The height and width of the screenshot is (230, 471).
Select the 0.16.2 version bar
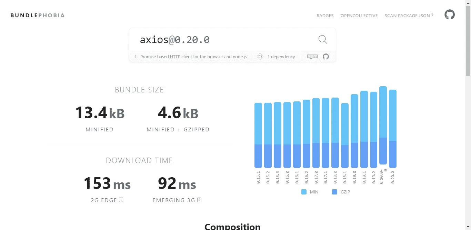(307, 134)
